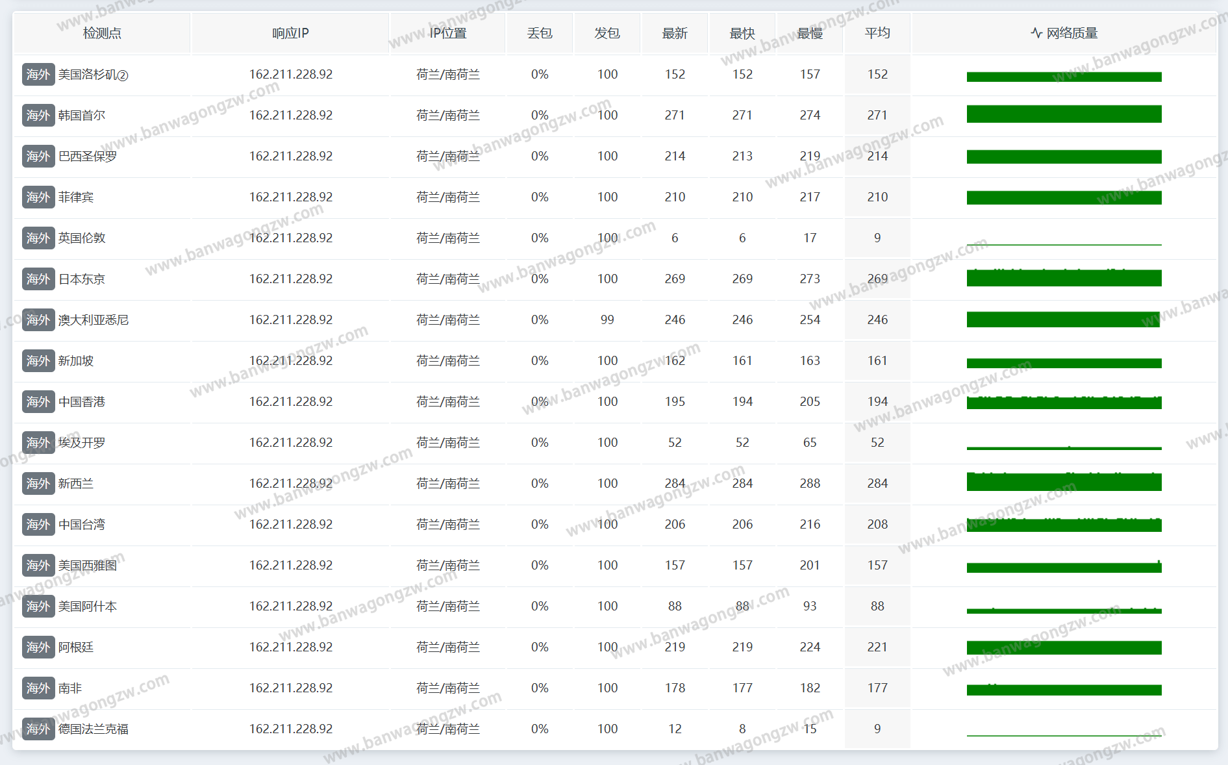The image size is (1228, 765).
Task: Click the 海外 badge for 德国法兰克福
Action: 38,729
